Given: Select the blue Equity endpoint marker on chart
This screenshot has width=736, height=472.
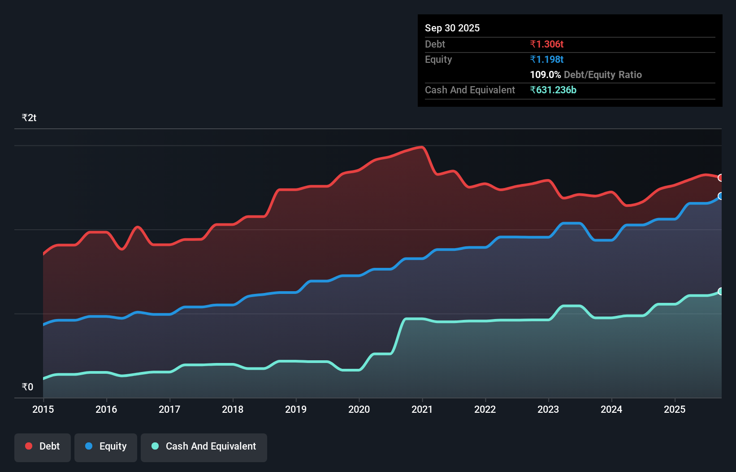Looking at the screenshot, I should 721,196.
